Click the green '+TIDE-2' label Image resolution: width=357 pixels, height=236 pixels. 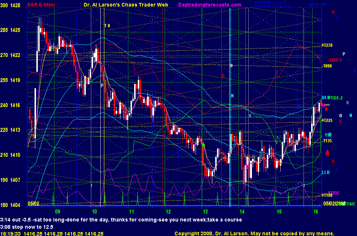point(335,98)
